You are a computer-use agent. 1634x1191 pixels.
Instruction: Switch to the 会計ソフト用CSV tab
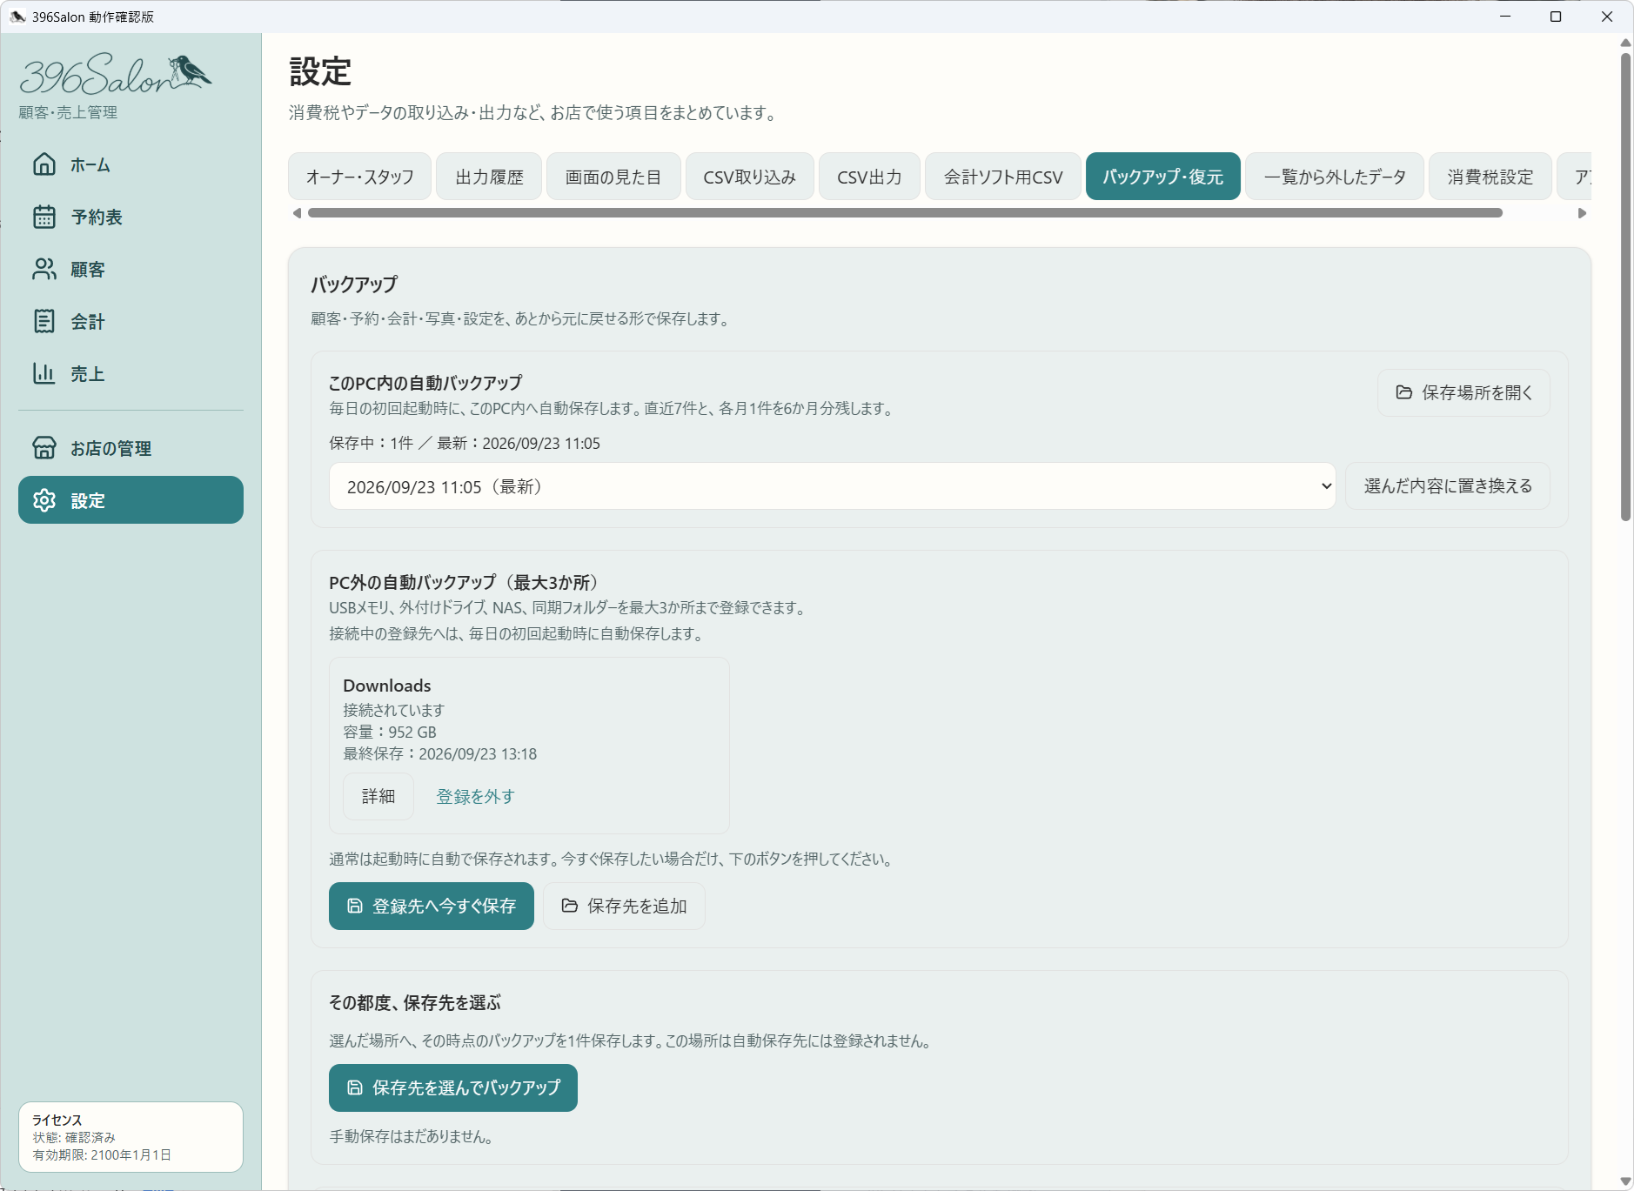click(1003, 177)
